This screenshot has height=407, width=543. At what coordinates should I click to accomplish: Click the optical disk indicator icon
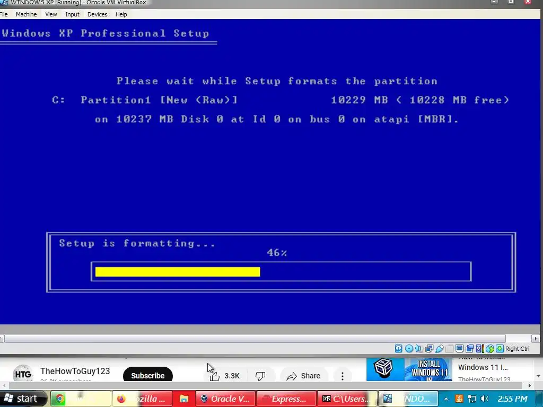point(409,349)
